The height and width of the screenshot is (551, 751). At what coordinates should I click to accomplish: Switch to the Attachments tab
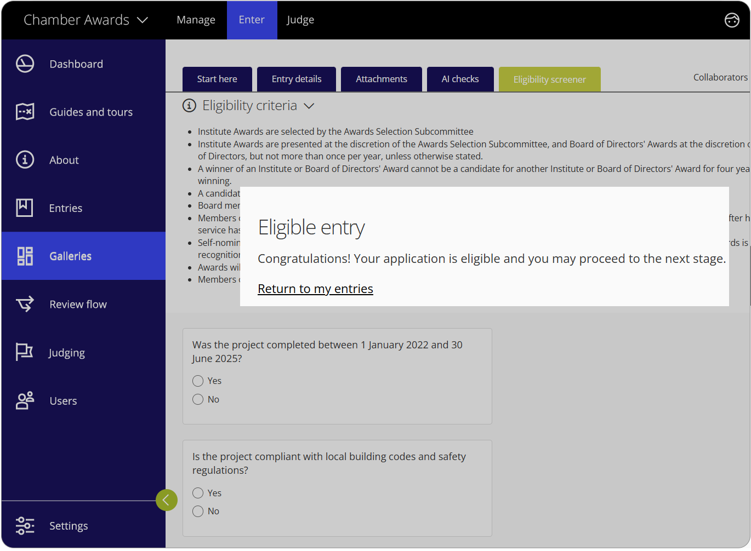click(381, 79)
